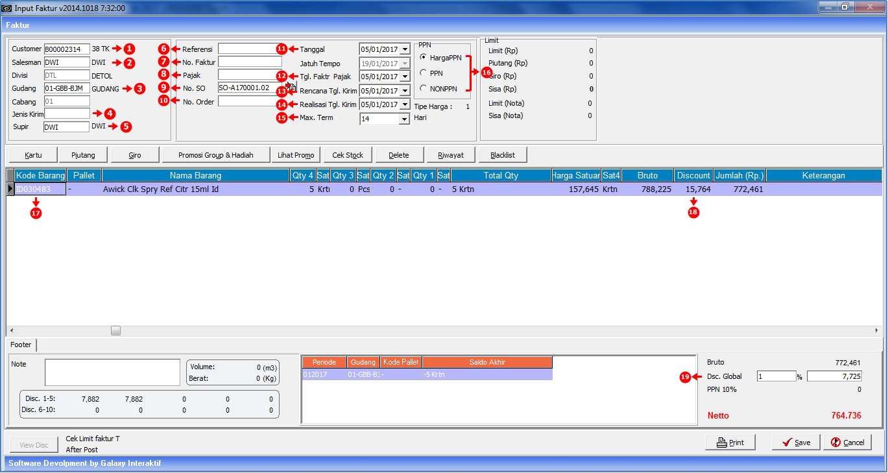Click the horizontal scrollbar thumb in grid
Image resolution: width=888 pixels, height=473 pixels.
(x=115, y=330)
